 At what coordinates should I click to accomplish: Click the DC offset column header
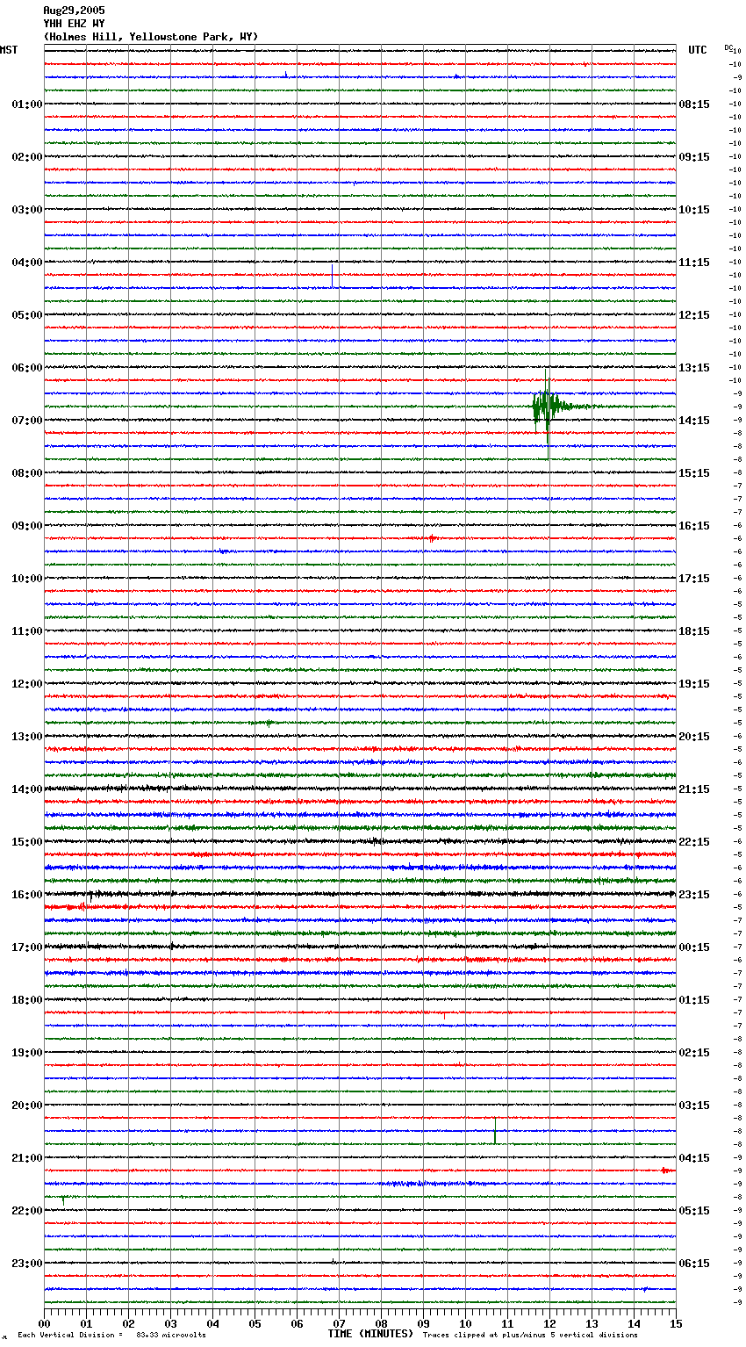pyautogui.click(x=728, y=47)
